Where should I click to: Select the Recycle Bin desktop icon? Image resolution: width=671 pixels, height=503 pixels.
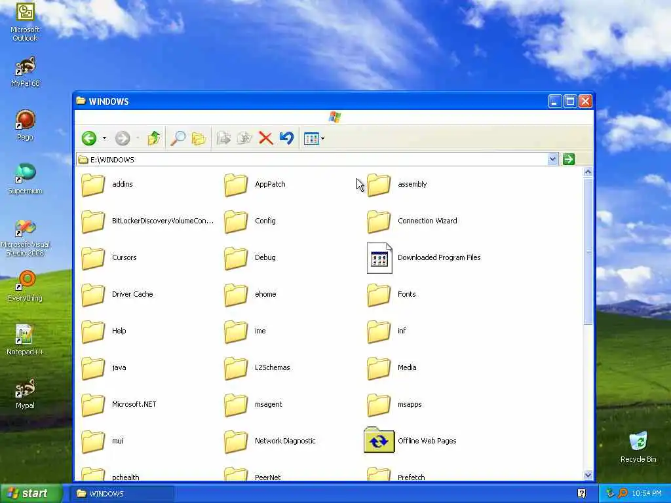pos(638,447)
